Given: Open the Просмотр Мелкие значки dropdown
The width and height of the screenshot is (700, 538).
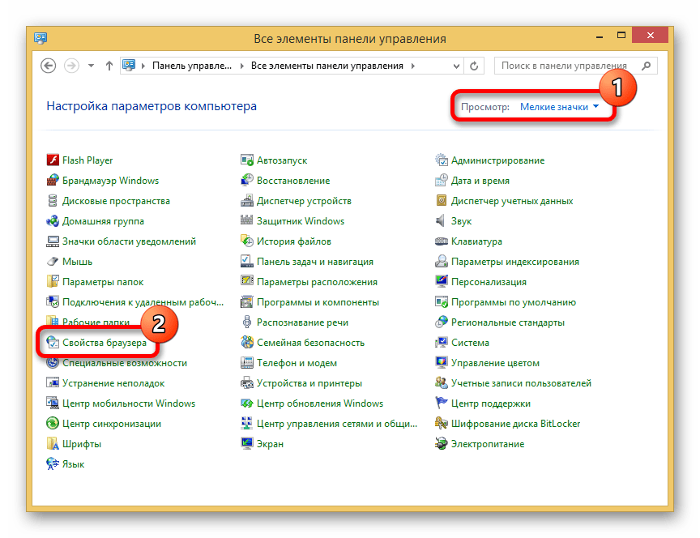Looking at the screenshot, I should click(559, 107).
